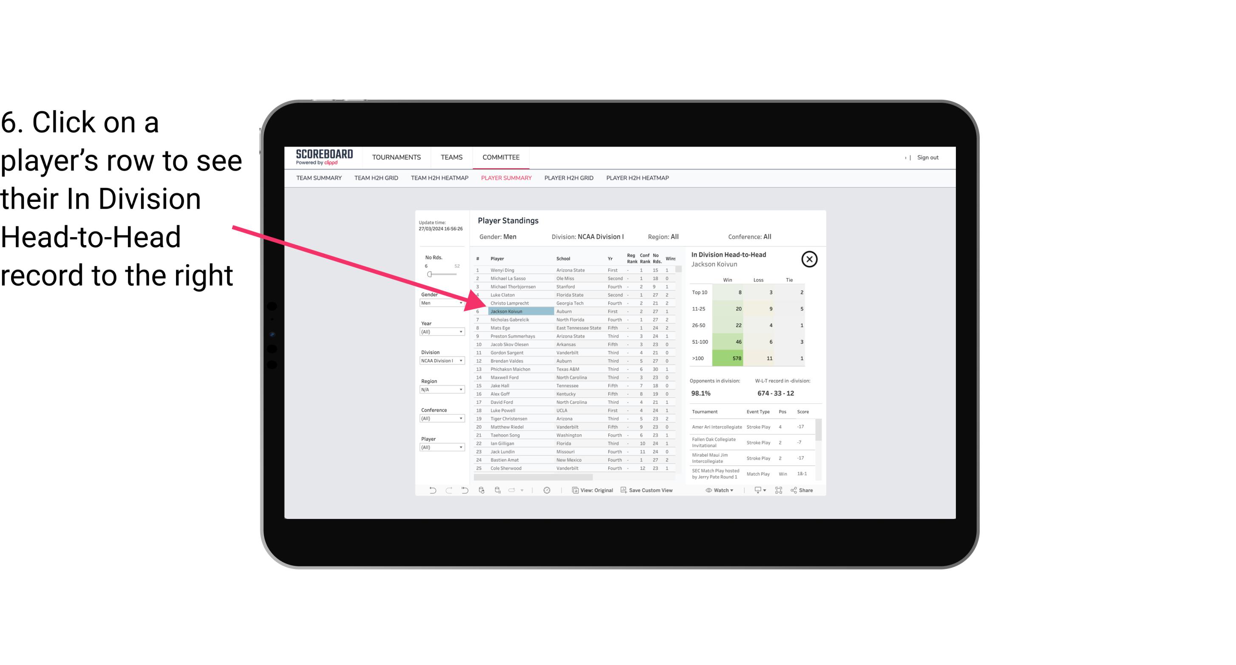Click the redo arrow icon in toolbar
This screenshot has height=665, width=1236.
[449, 491]
